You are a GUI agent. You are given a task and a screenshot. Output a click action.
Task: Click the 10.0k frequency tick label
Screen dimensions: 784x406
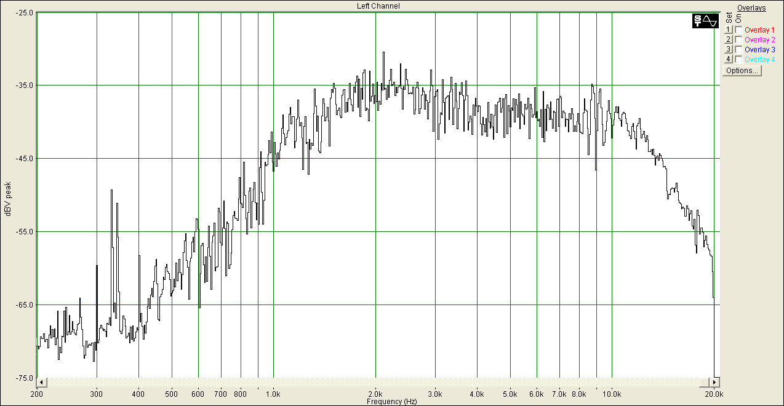click(x=612, y=393)
